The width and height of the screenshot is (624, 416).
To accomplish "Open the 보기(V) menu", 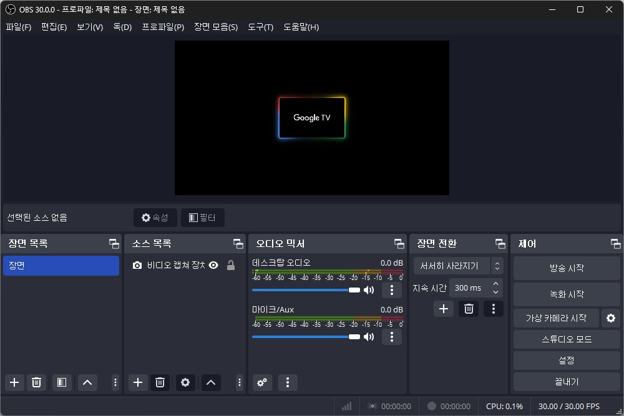I will click(89, 27).
